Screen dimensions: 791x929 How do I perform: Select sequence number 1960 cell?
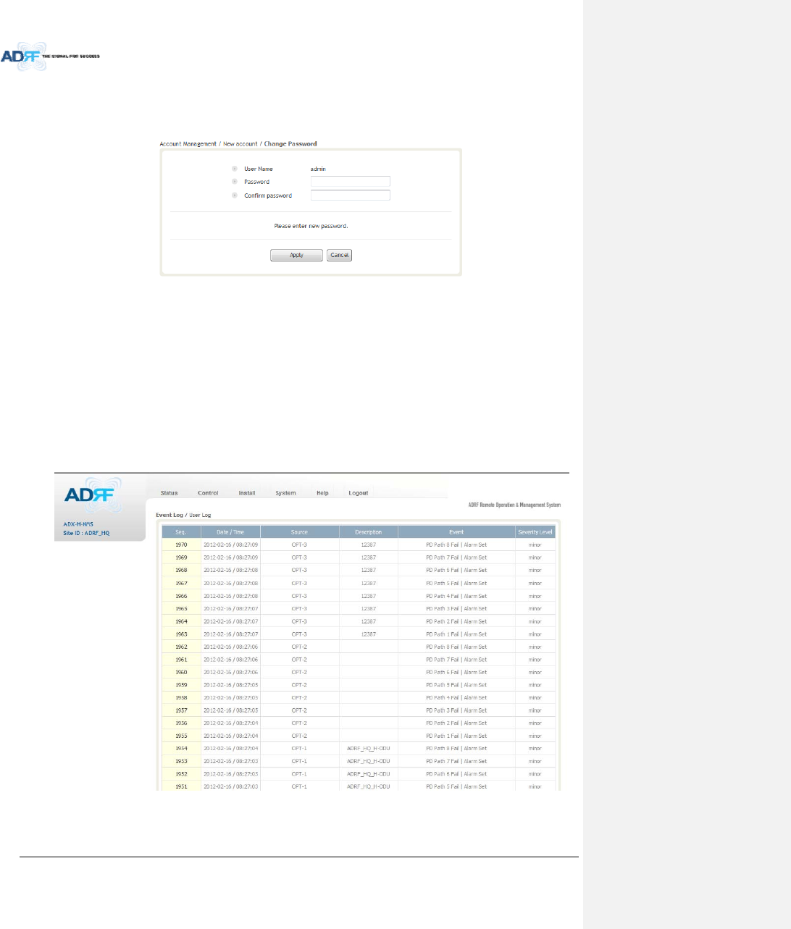[181, 672]
